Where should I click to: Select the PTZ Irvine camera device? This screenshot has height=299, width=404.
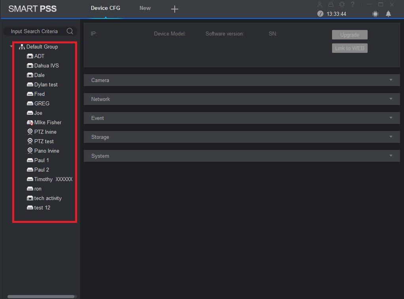point(45,132)
